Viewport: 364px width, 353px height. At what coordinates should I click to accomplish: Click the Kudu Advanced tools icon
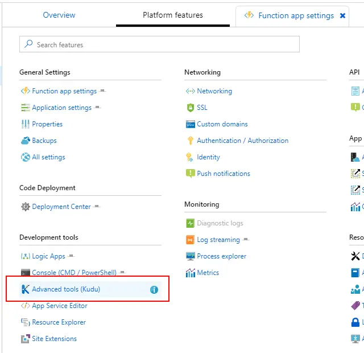point(25,289)
